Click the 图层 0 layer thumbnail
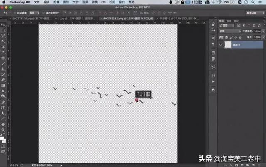The height and width of the screenshot is (167, 266). pos(228,45)
